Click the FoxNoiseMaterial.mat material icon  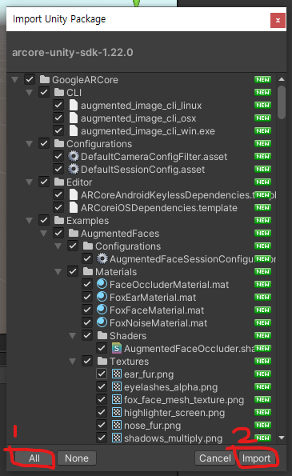pos(102,322)
